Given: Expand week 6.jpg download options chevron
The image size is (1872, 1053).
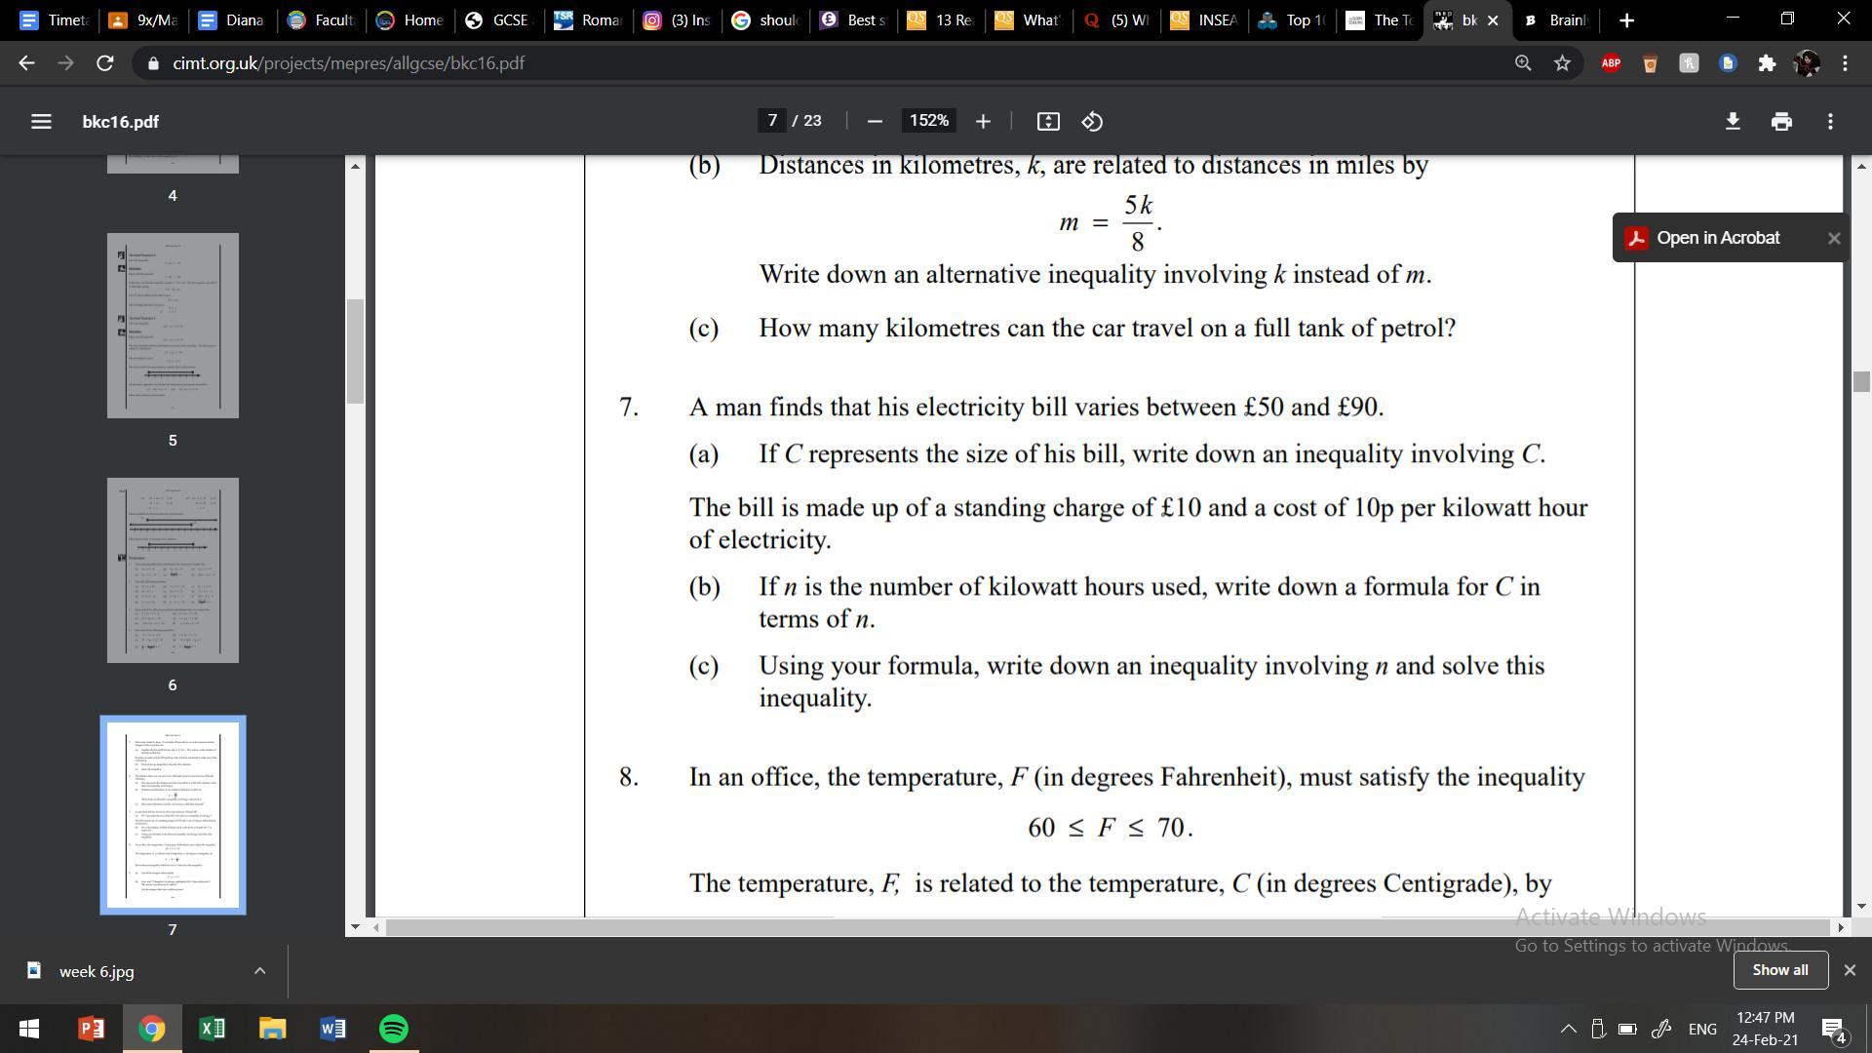Looking at the screenshot, I should (259, 971).
